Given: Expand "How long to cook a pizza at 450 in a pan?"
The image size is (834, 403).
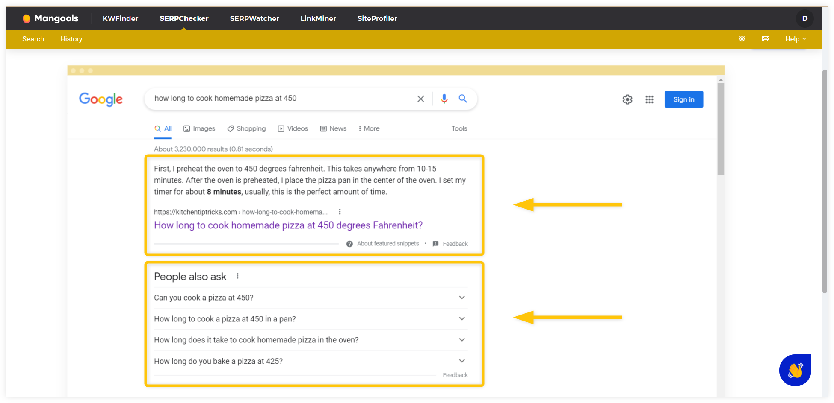Looking at the screenshot, I should click(311, 319).
